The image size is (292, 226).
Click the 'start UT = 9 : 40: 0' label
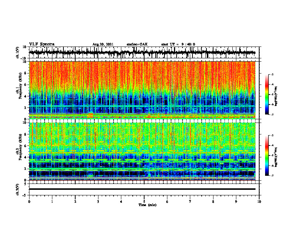point(178,44)
